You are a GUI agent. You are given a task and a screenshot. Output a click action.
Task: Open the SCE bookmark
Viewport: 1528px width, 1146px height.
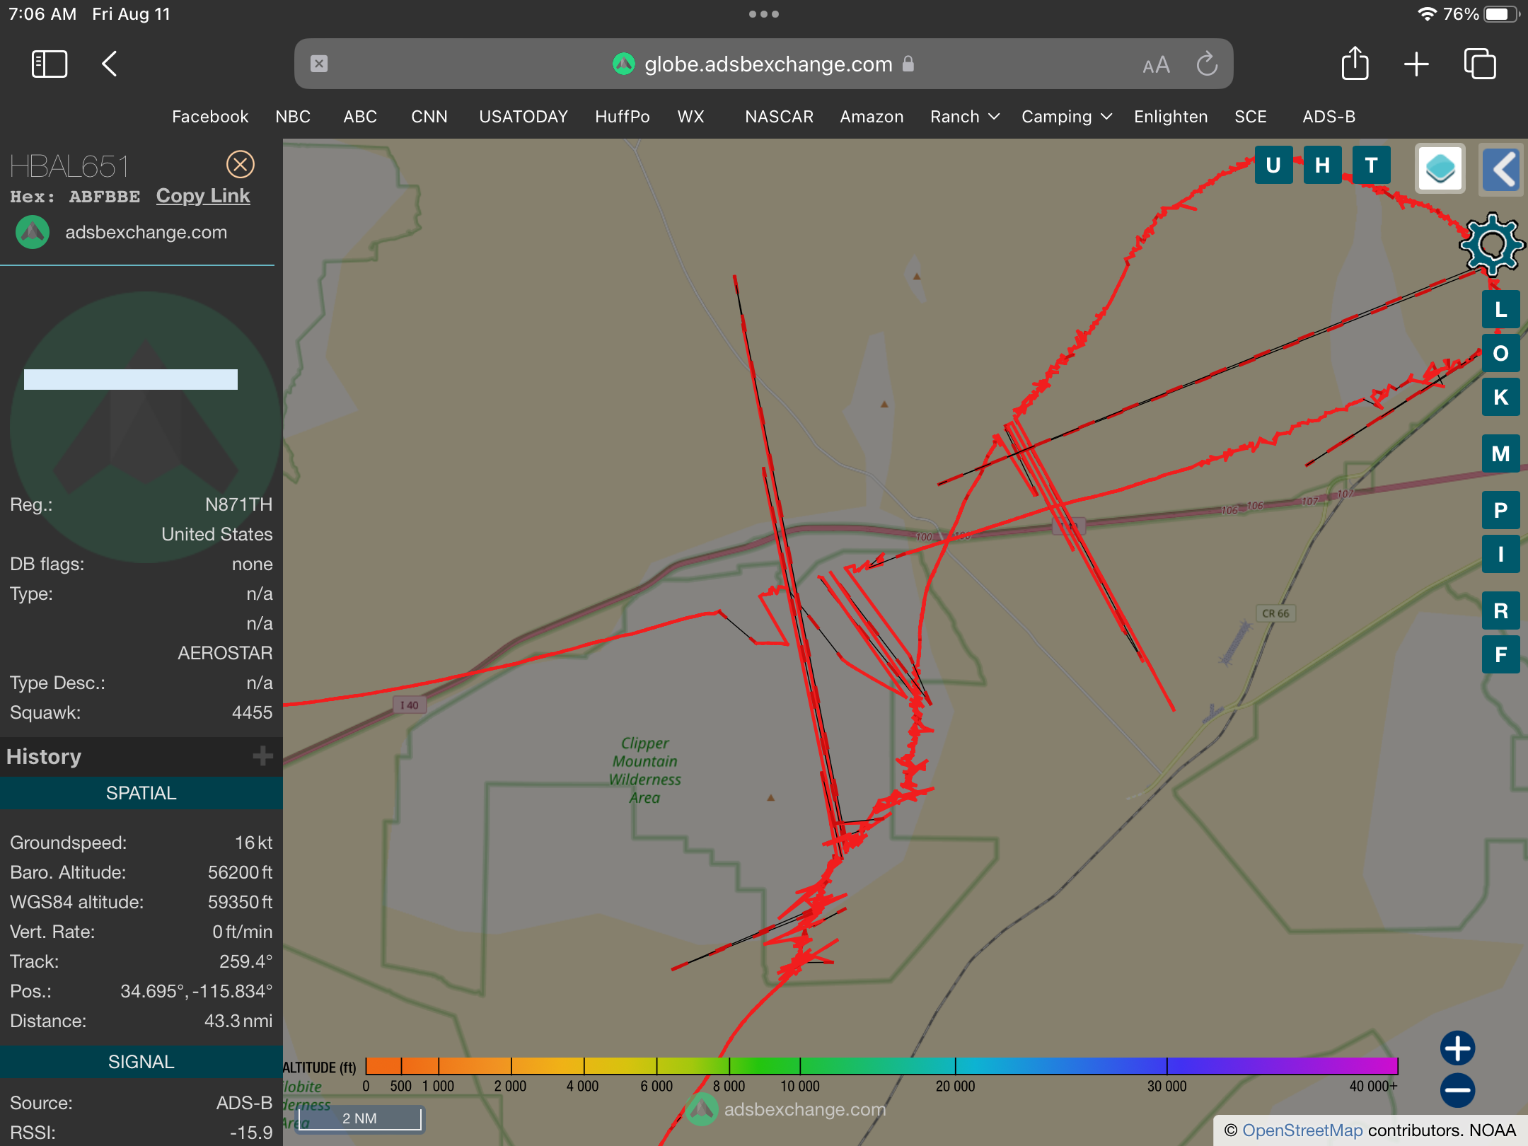[x=1251, y=117]
